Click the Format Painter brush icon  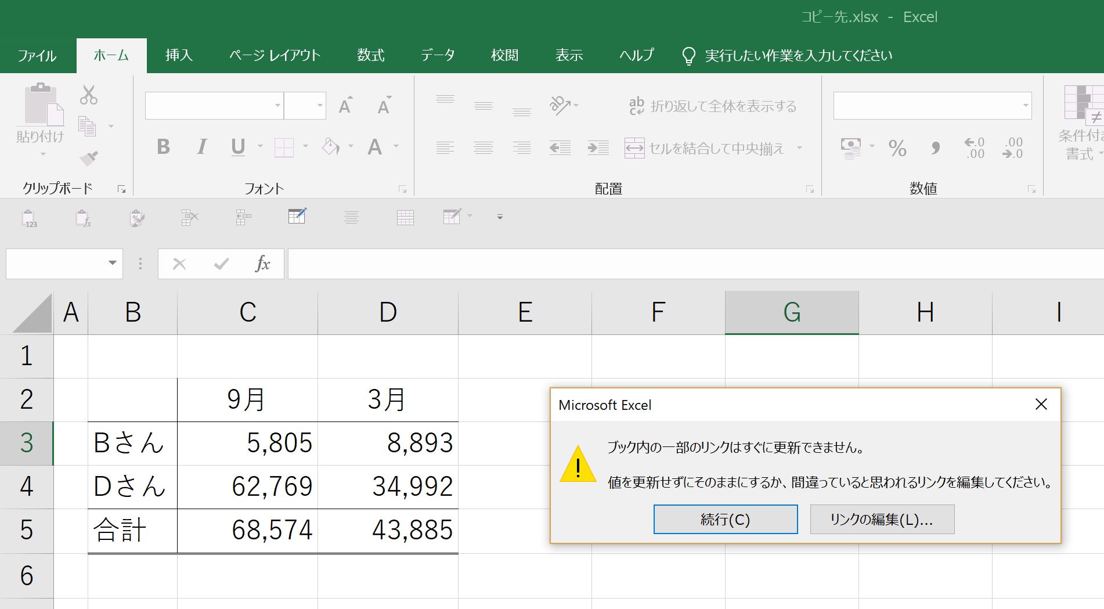coord(89,158)
